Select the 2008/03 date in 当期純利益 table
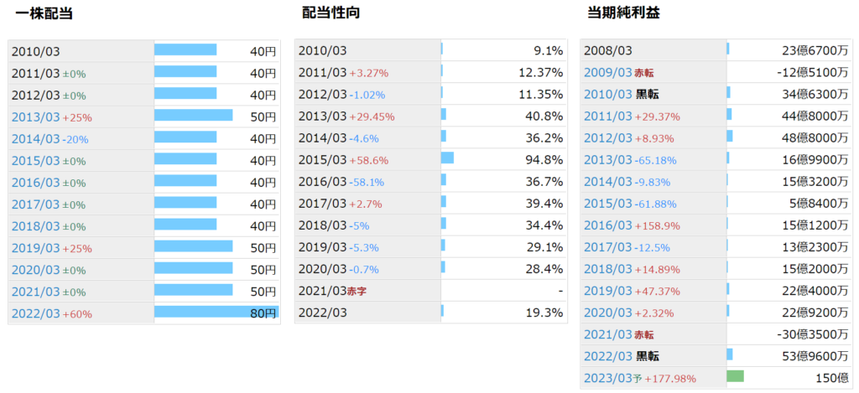This screenshot has width=859, height=393. [x=608, y=51]
